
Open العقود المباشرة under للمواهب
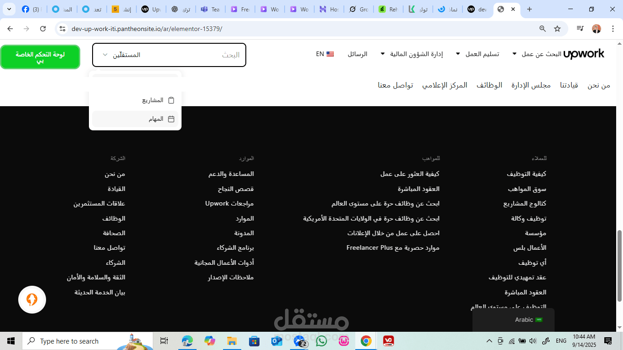pos(418,189)
